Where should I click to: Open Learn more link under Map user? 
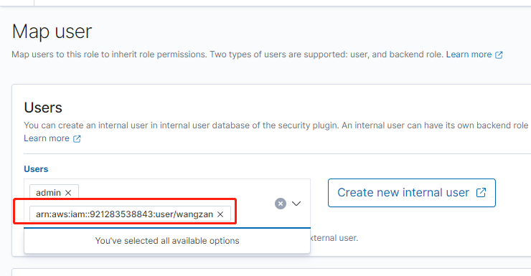click(469, 54)
